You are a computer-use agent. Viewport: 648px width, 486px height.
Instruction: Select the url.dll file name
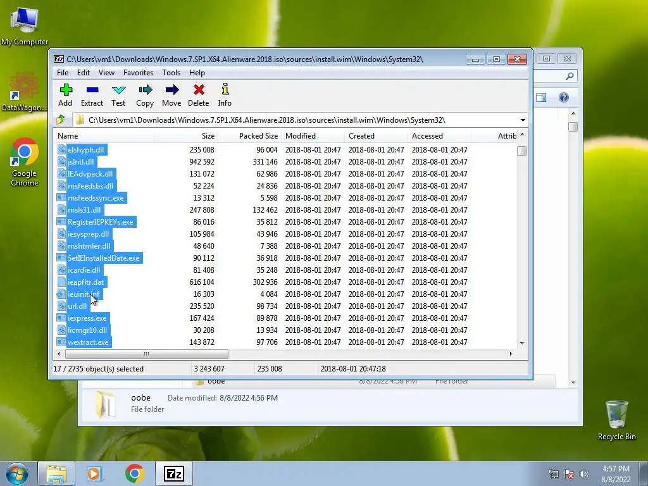(77, 306)
